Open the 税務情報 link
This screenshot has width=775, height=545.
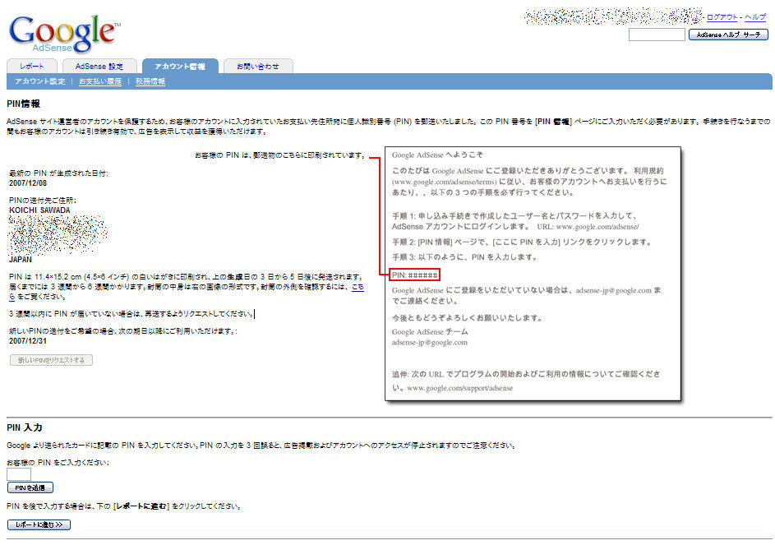click(x=150, y=81)
